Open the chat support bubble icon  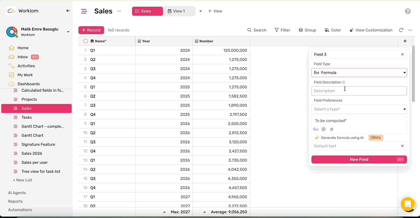pyautogui.click(x=408, y=204)
